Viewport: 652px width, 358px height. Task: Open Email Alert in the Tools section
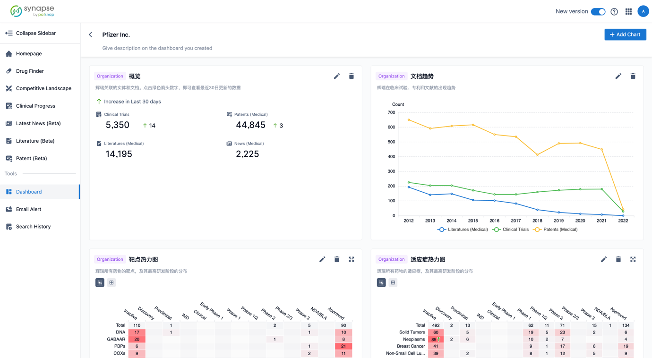29,209
